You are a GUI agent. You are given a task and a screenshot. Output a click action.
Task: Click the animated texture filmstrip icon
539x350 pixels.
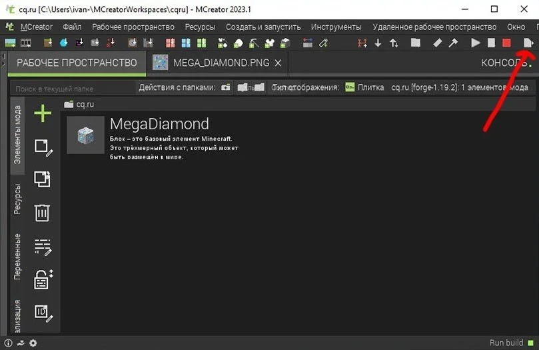click(x=26, y=43)
